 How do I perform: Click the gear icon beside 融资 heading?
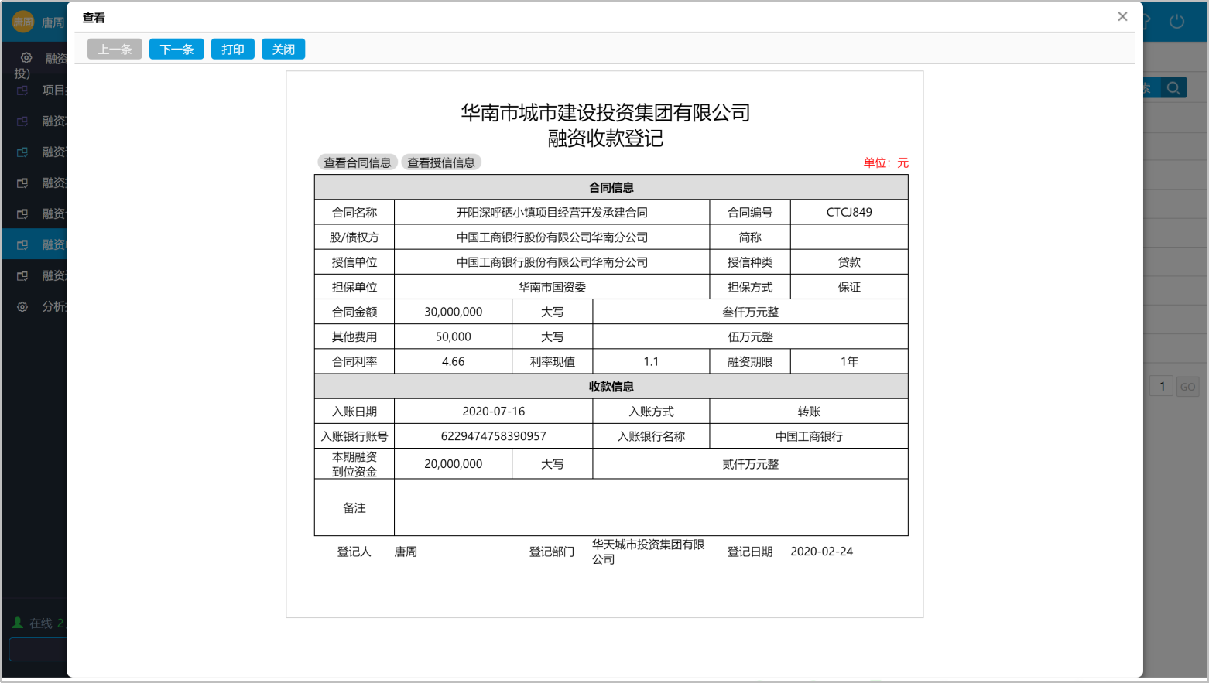[26, 58]
